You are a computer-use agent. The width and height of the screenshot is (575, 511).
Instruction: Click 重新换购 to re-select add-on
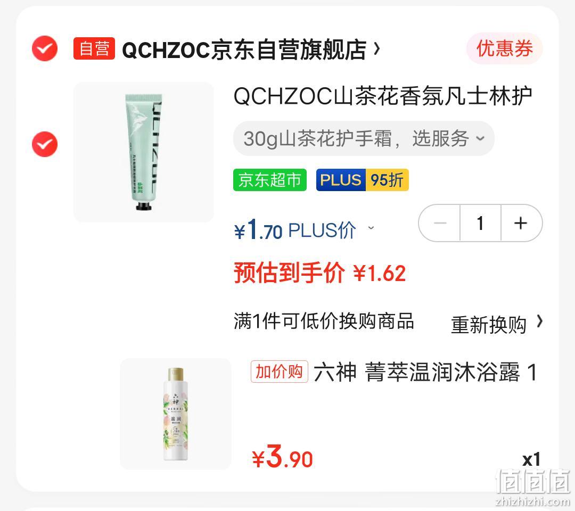pos(488,325)
